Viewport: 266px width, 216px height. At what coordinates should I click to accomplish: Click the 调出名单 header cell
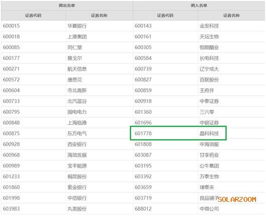click(67, 6)
